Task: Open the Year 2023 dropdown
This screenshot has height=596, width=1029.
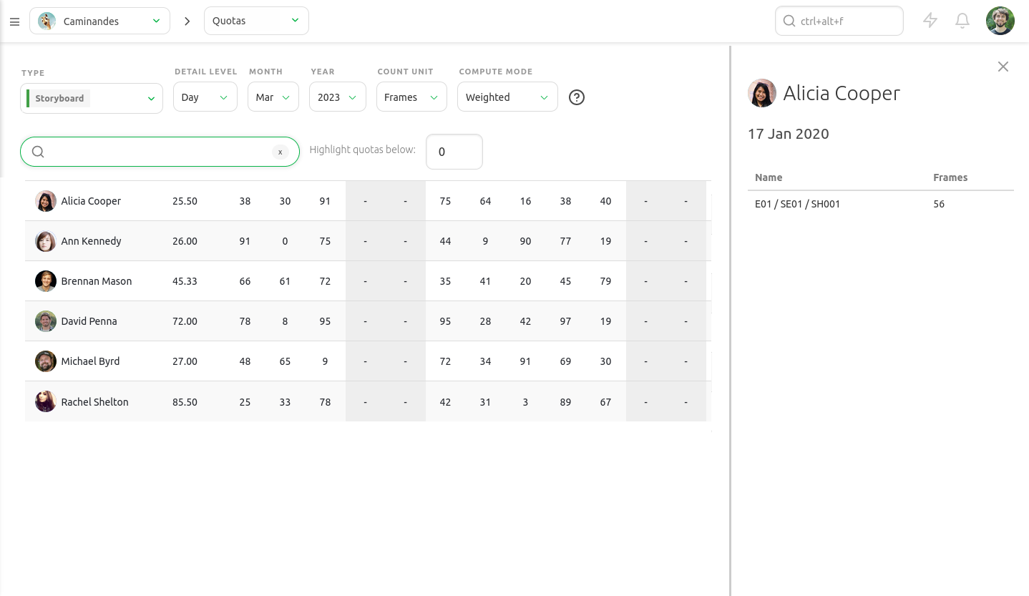Action: pyautogui.click(x=337, y=97)
